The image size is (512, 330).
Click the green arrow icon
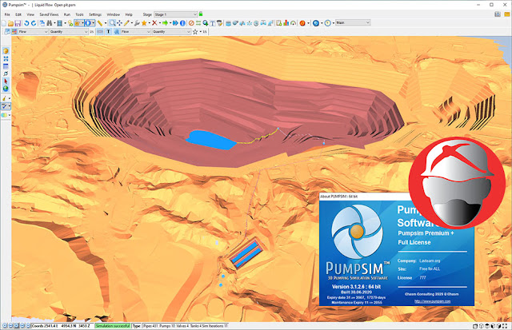[165, 23]
